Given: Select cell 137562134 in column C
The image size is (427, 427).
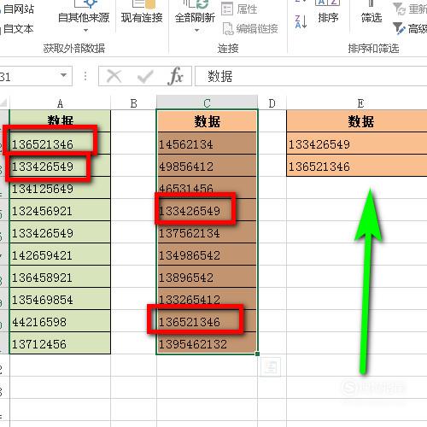Looking at the screenshot, I should click(x=207, y=232).
